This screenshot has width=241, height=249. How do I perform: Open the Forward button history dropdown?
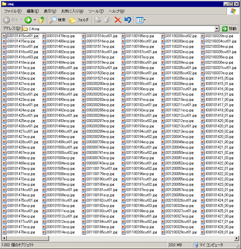(35, 20)
